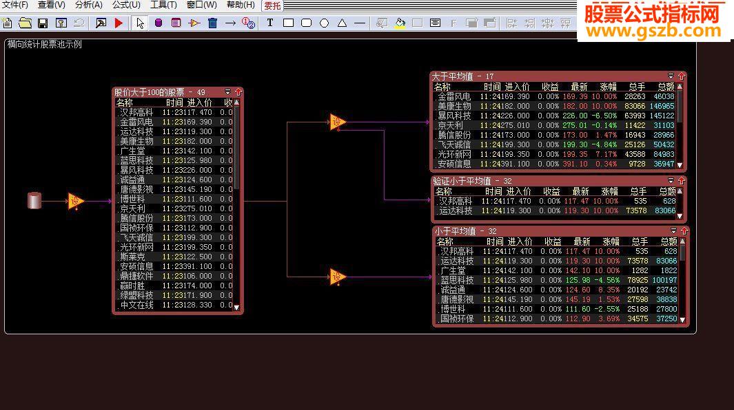Select the lower triangle filter node
This screenshot has height=410, width=734.
pos(337,277)
